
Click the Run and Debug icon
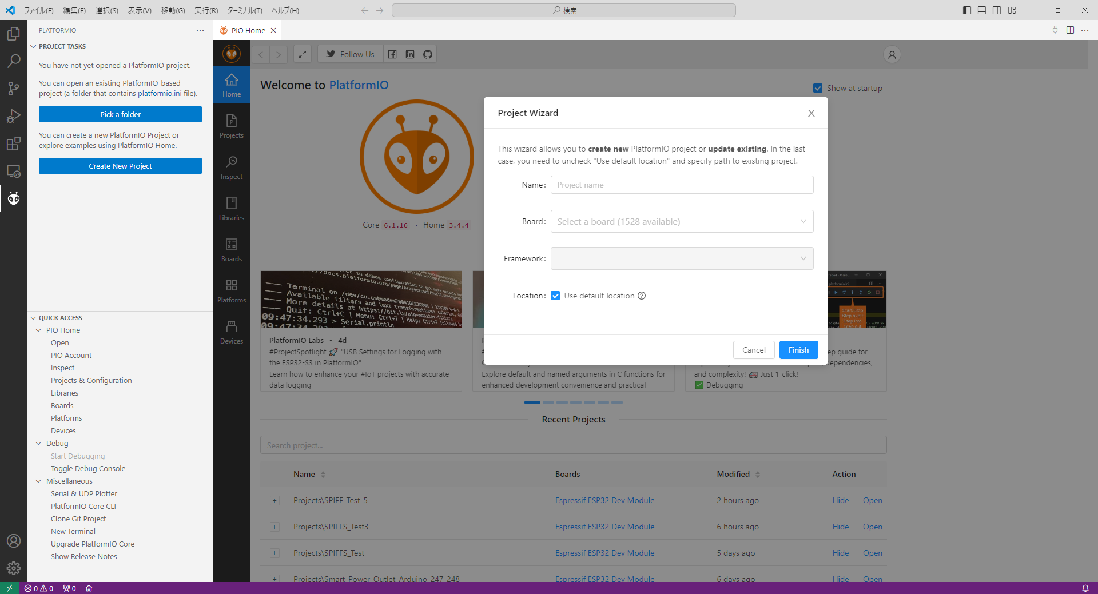click(14, 116)
